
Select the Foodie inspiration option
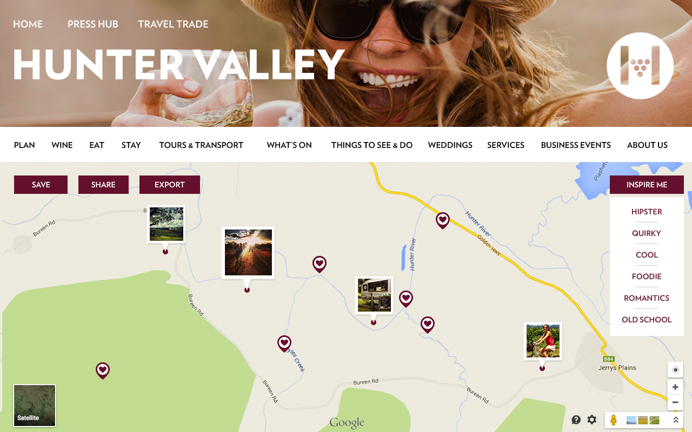tap(647, 276)
